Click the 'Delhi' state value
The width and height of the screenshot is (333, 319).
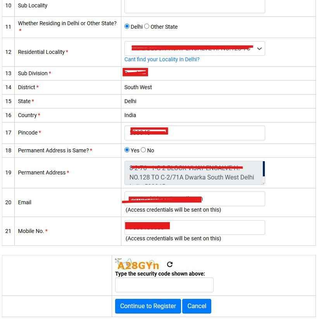tap(130, 101)
